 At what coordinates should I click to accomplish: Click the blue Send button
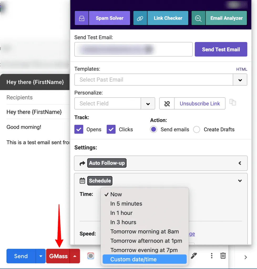[21, 256]
